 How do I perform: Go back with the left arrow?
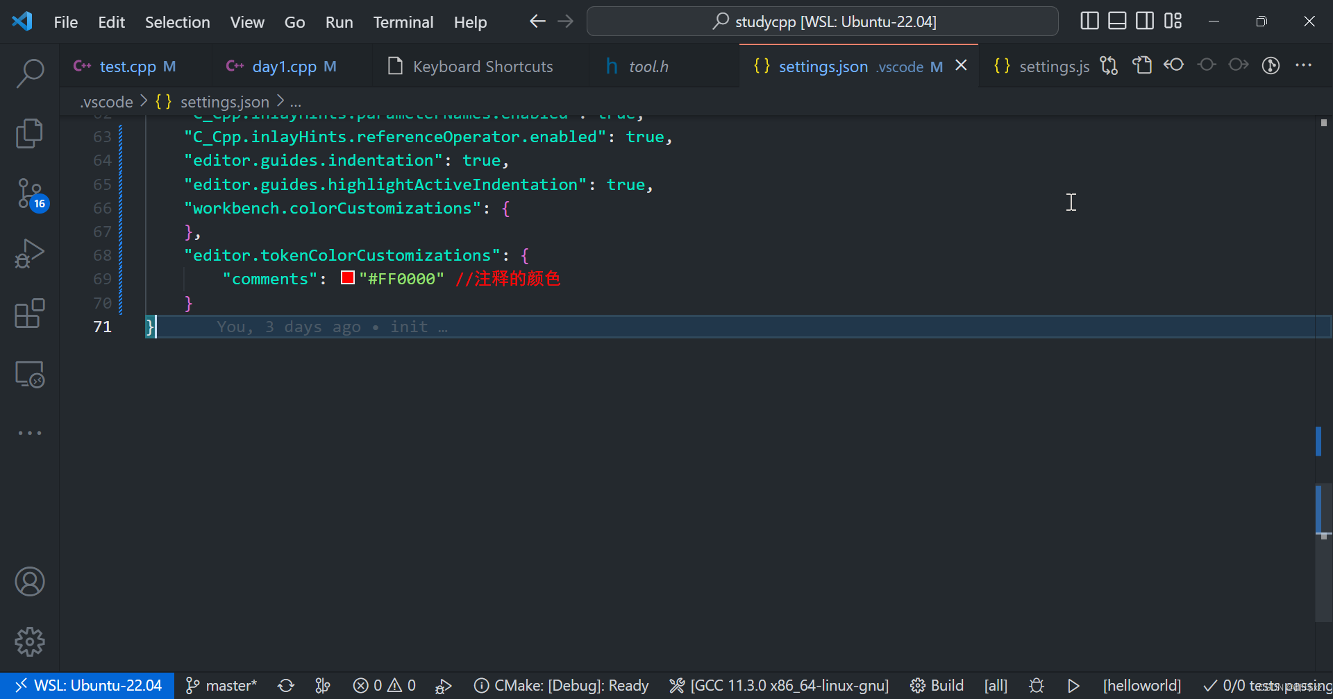[537, 21]
